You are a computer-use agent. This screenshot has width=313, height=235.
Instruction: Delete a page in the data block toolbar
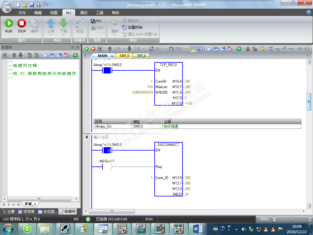click(x=37, y=55)
